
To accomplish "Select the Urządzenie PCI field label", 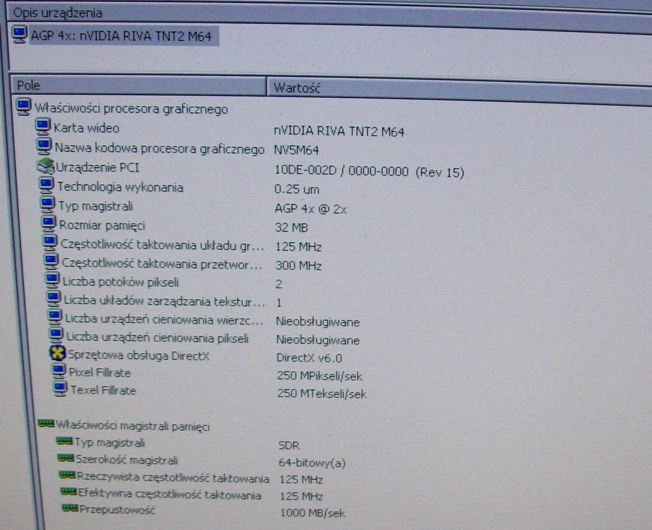I will coord(98,168).
